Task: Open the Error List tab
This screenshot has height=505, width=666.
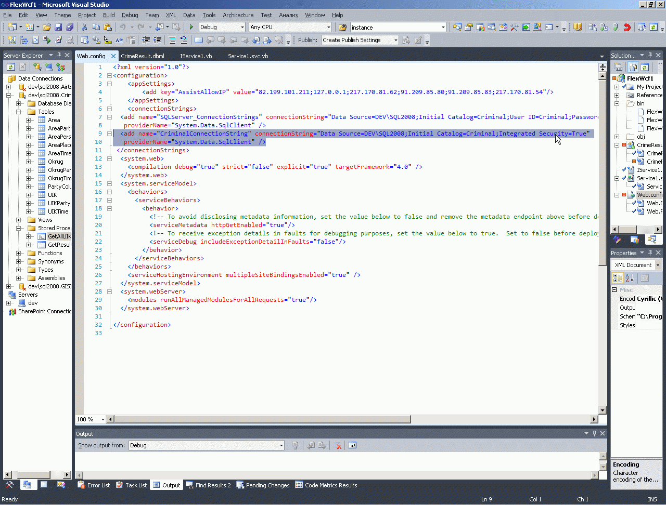Action: point(94,485)
